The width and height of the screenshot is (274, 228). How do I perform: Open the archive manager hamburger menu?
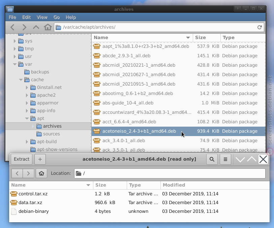click(225, 159)
